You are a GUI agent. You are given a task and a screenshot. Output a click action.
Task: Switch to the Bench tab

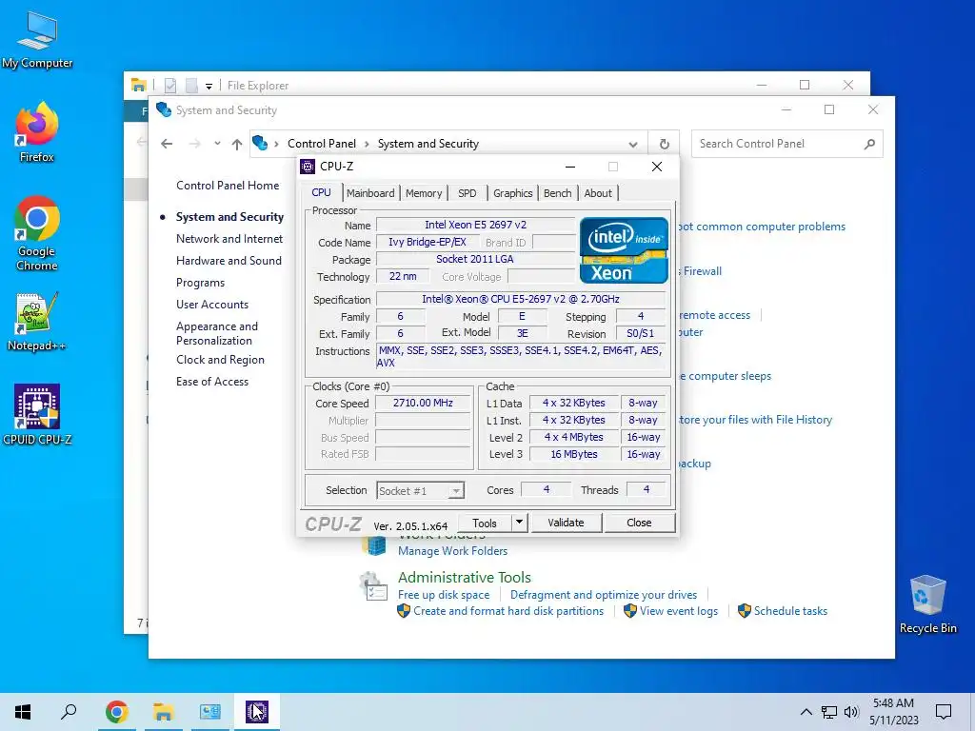tap(557, 193)
